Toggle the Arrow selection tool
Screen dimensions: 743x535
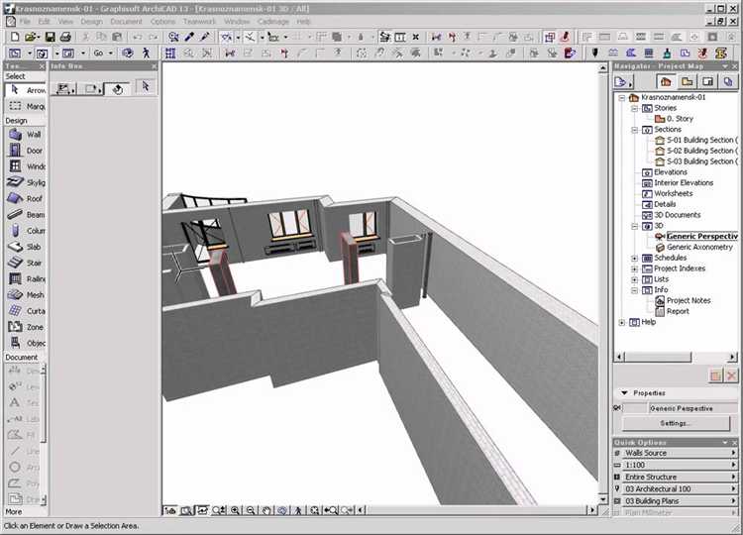tap(25, 90)
